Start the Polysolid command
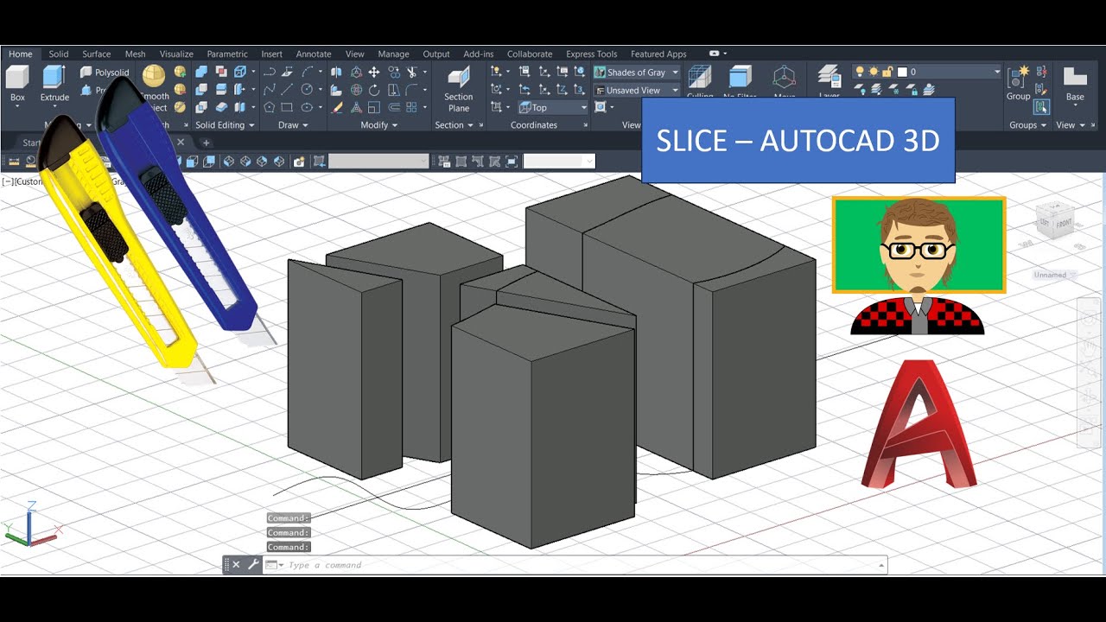Screen dimensions: 1106x622 pyautogui.click(x=105, y=73)
